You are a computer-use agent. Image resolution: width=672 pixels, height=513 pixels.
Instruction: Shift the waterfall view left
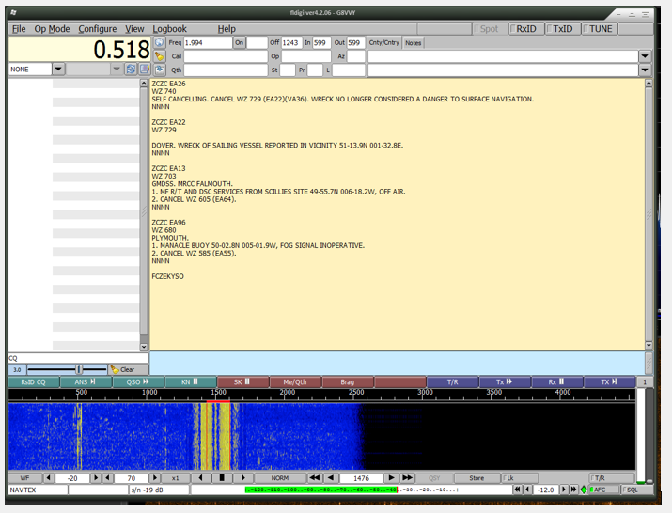coord(200,478)
